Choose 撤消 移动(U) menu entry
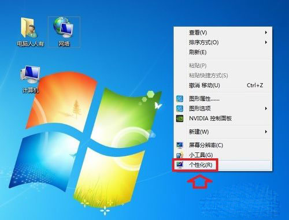Image resolution: width=289 pixels, height=220 pixels. tap(223, 85)
